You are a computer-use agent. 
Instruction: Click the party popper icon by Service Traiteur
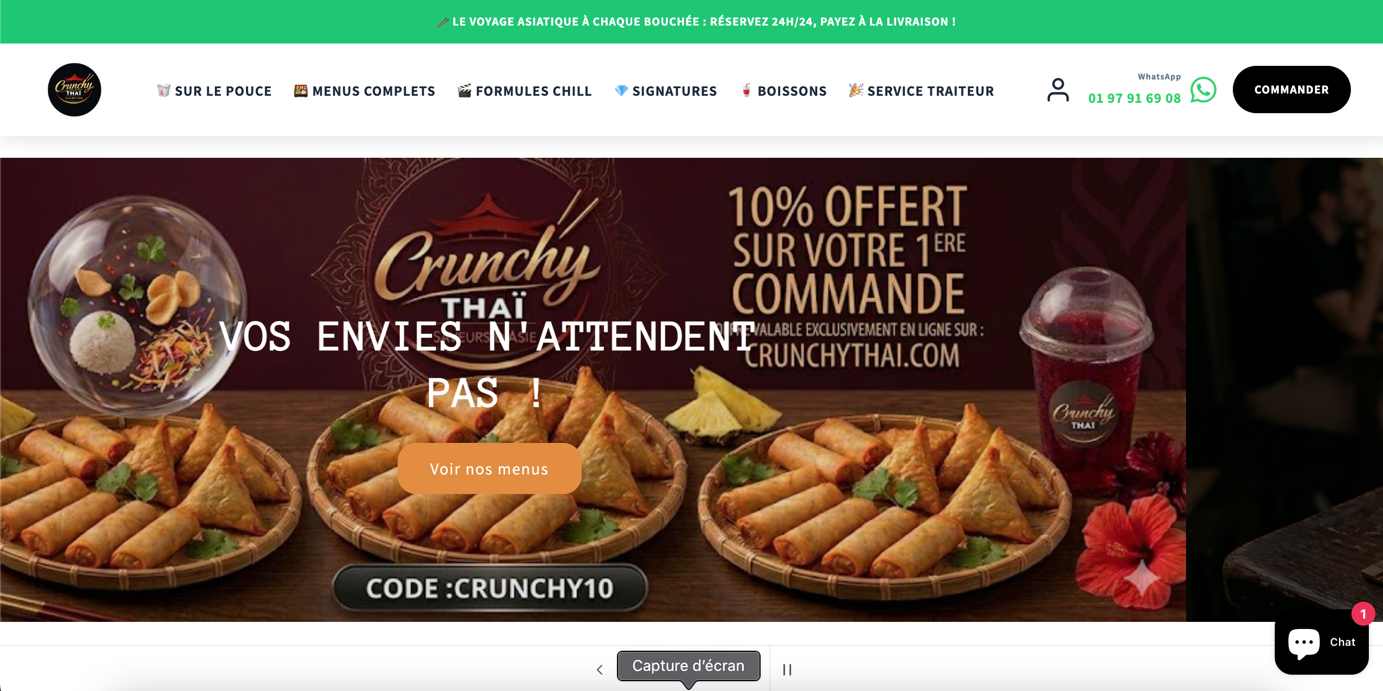[x=856, y=90]
